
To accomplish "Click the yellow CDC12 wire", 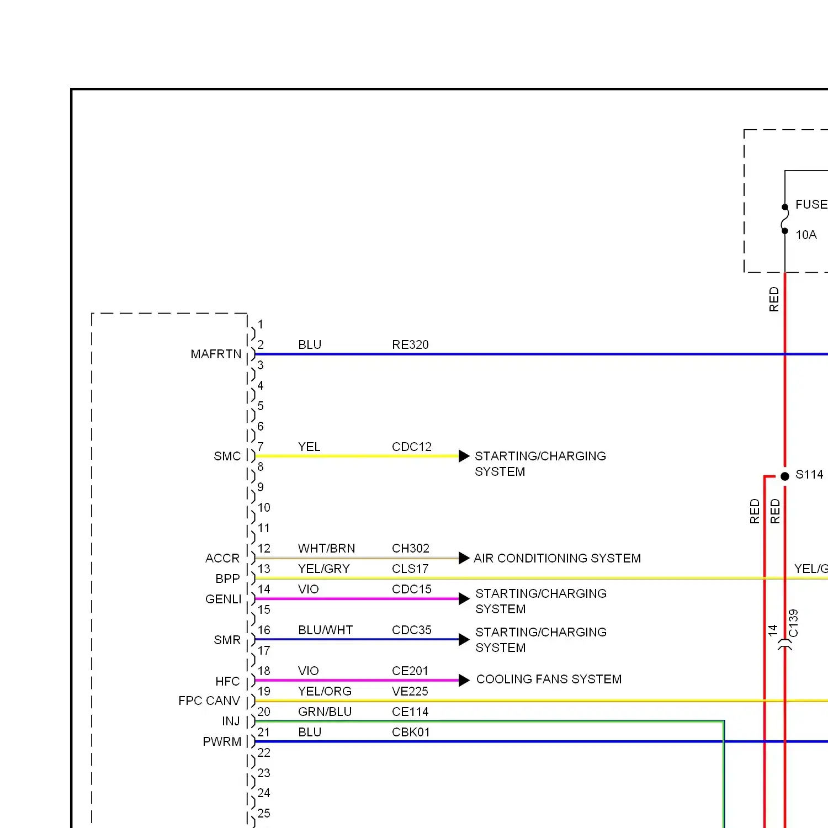I will 357,456.
